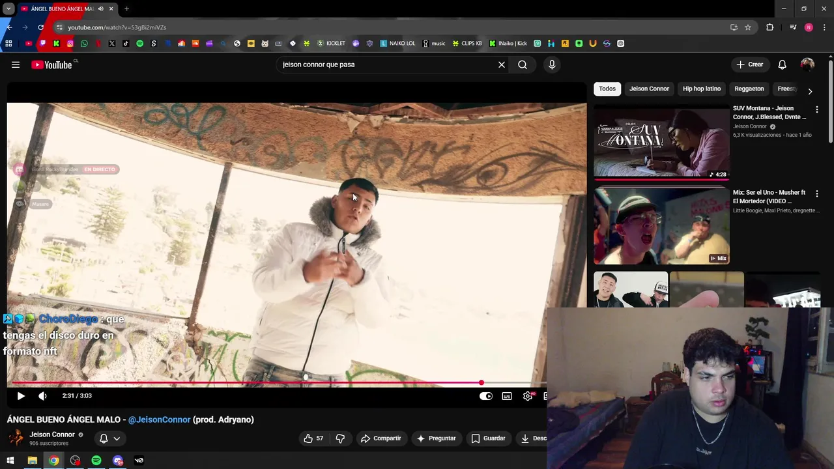This screenshot has width=834, height=469.
Task: Open the Mix: Ser el Uno title
Action: (769, 197)
